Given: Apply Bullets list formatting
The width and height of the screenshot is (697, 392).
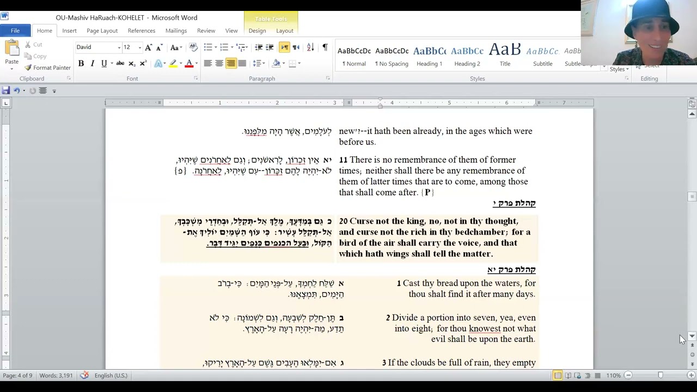Looking at the screenshot, I should (207, 47).
